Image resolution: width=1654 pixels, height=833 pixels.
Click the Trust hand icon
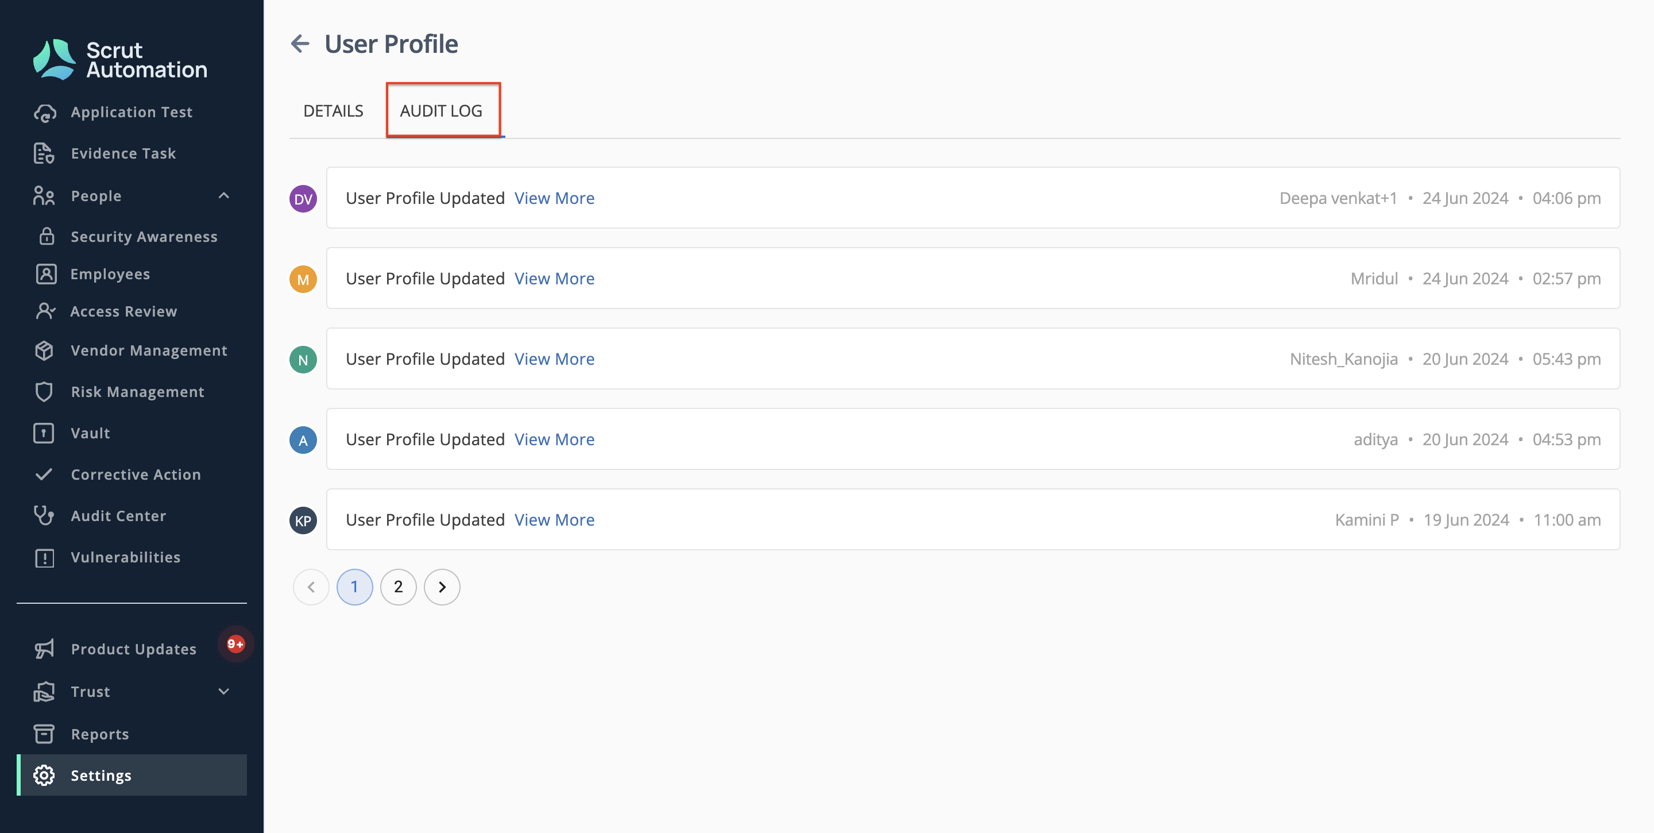[x=44, y=692]
